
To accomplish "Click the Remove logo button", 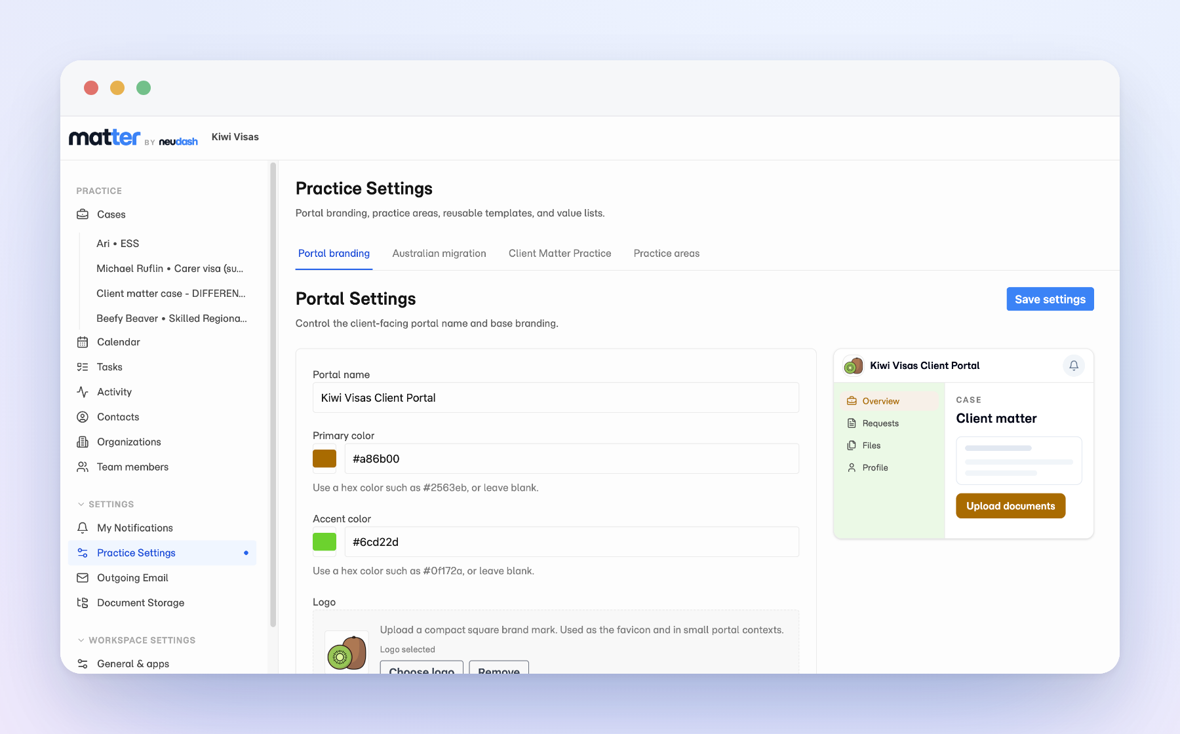I will pyautogui.click(x=499, y=668).
